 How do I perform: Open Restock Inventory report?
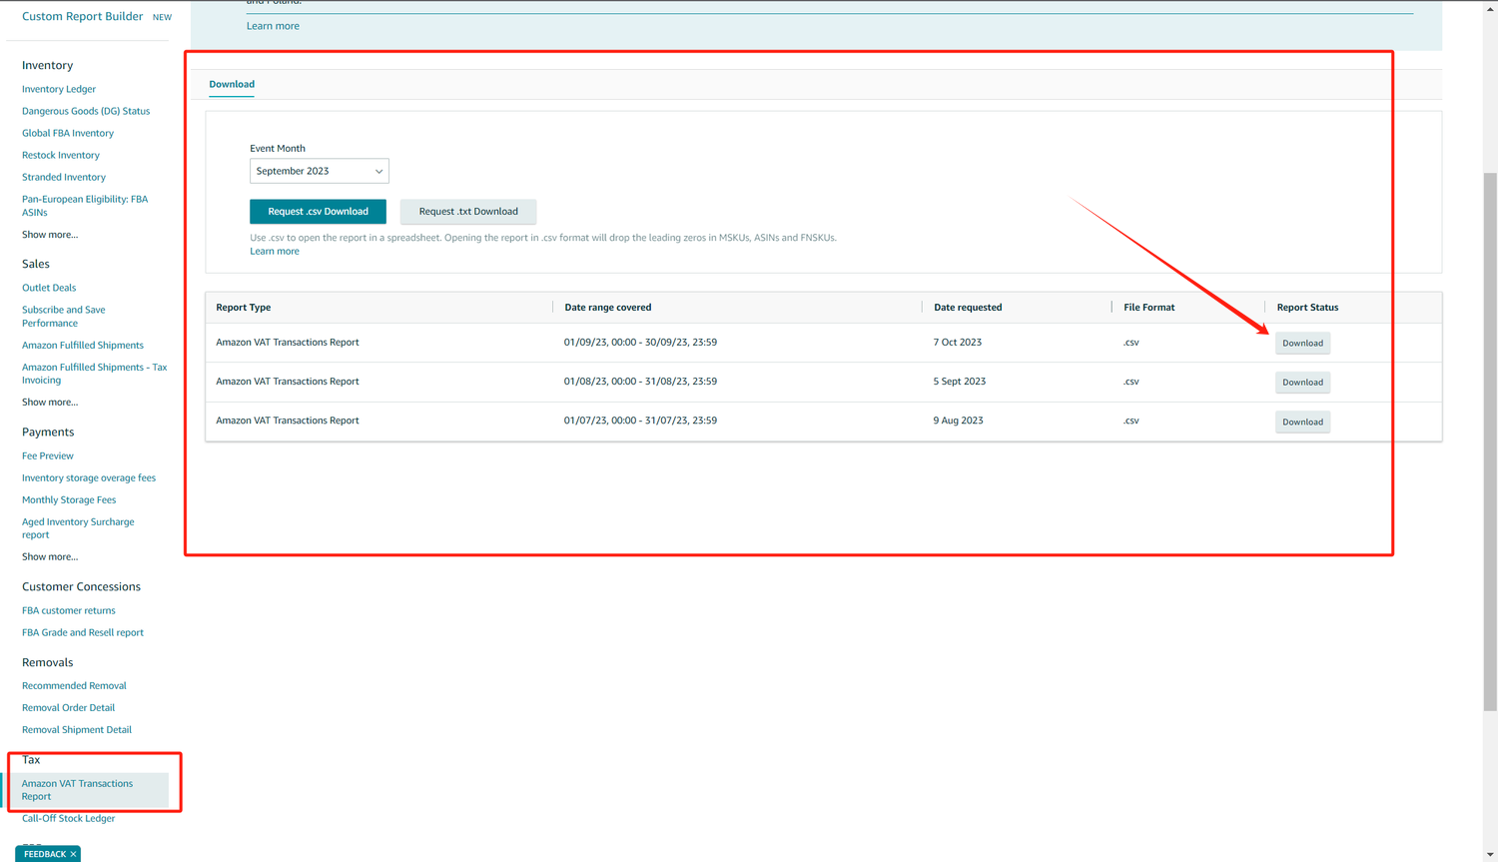tap(61, 155)
